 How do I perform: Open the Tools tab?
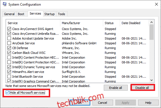(x=61, y=14)
